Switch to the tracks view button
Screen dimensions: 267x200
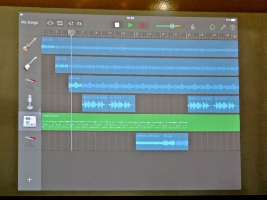coord(60,23)
